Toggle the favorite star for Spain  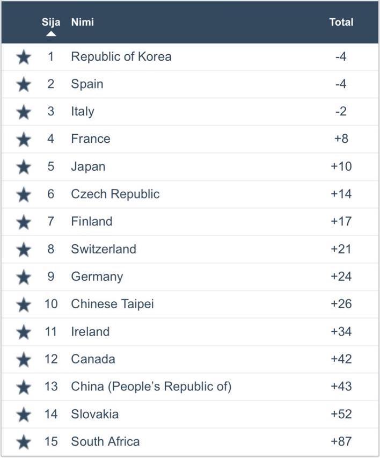click(x=23, y=84)
